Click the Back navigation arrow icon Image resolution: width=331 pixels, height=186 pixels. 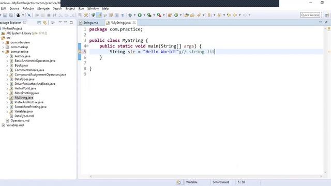click(235, 15)
